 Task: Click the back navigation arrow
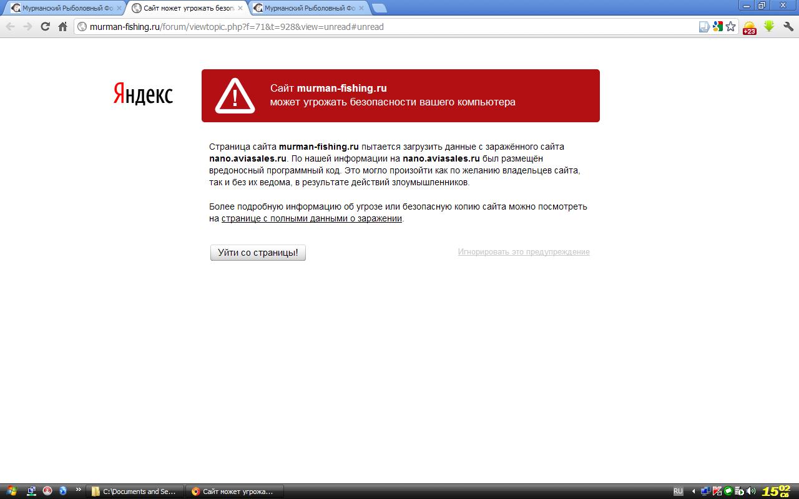tap(11, 26)
